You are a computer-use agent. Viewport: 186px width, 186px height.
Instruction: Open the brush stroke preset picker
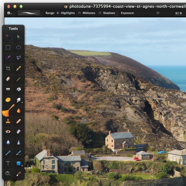pyautogui.click(x=29, y=13)
